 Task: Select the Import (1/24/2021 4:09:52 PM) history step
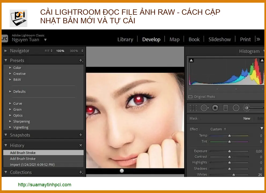43,165
